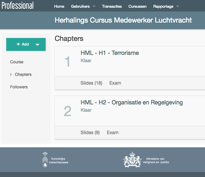
Task: Open Exam for H1 Terrorisme chapter
Action: [115, 83]
